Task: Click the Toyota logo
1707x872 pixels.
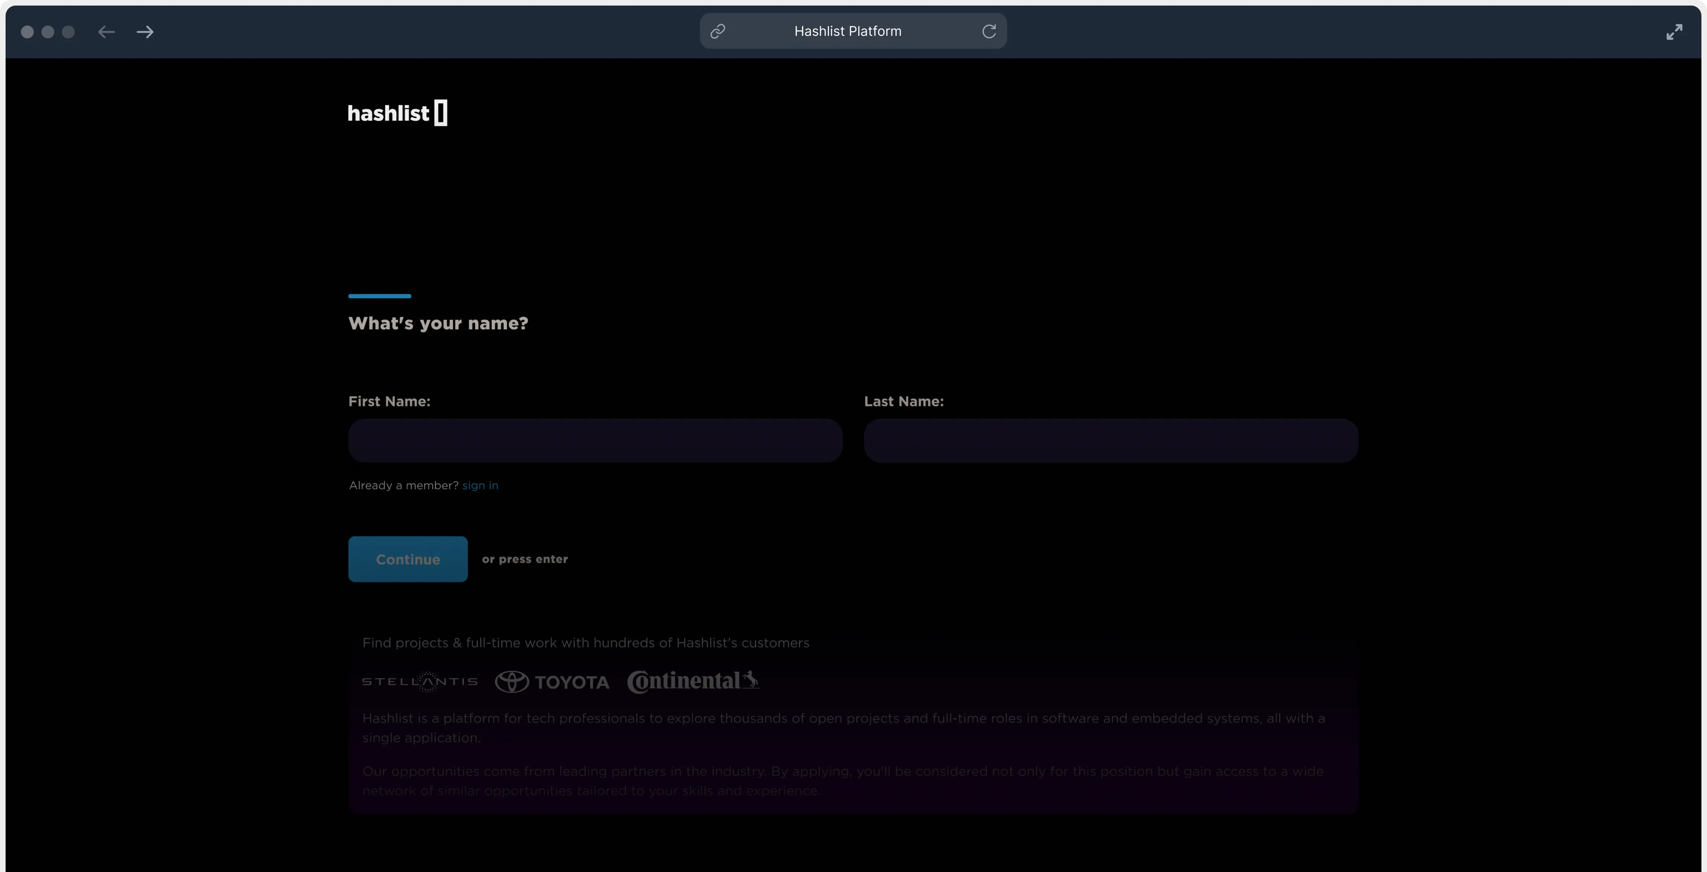Action: pos(552,682)
